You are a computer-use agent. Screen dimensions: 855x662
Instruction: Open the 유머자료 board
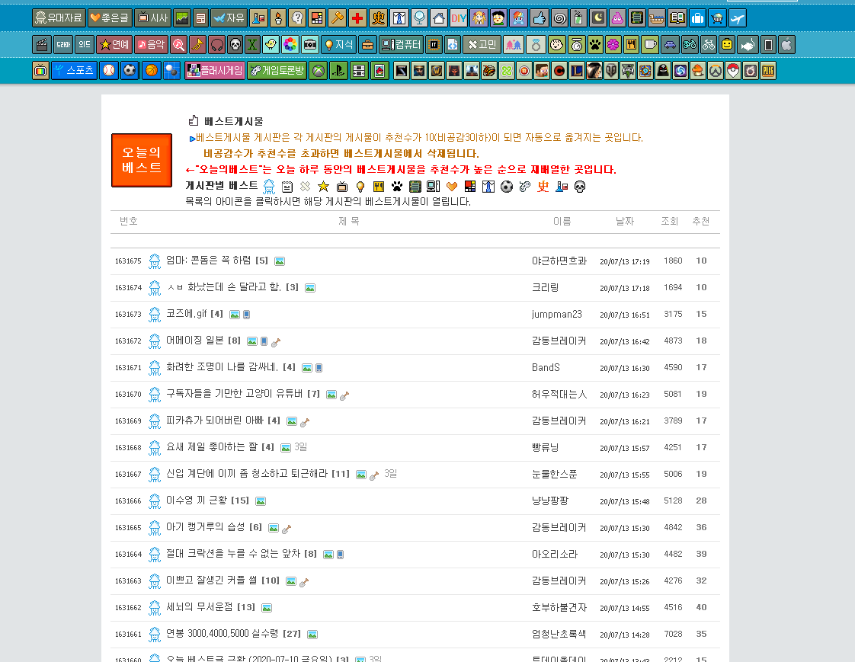pos(59,18)
